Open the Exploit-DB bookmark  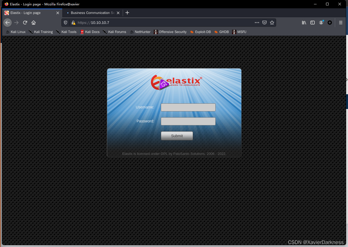coord(200,32)
